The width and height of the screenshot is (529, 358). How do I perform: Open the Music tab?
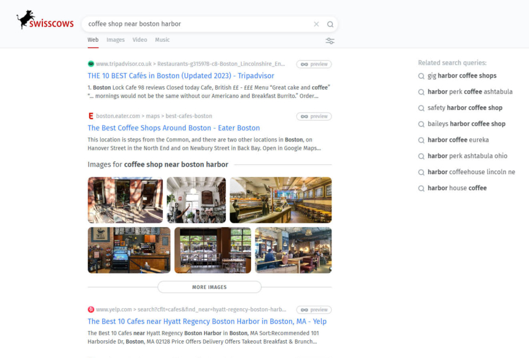point(162,40)
